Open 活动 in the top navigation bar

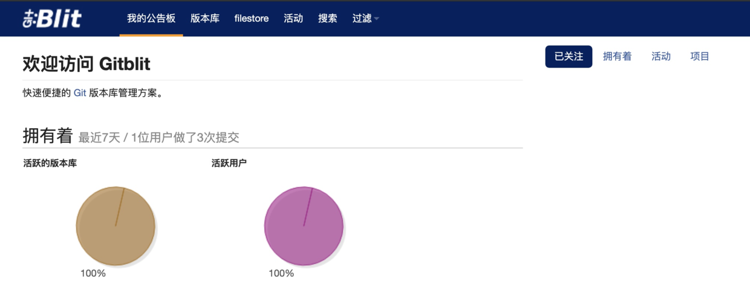pyautogui.click(x=293, y=18)
